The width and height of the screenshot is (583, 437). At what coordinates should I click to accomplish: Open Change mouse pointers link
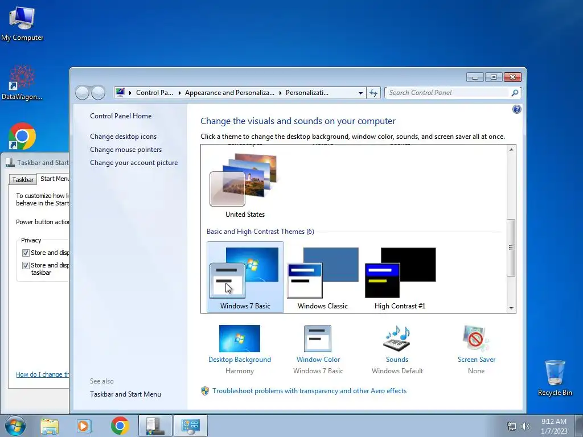(126, 150)
